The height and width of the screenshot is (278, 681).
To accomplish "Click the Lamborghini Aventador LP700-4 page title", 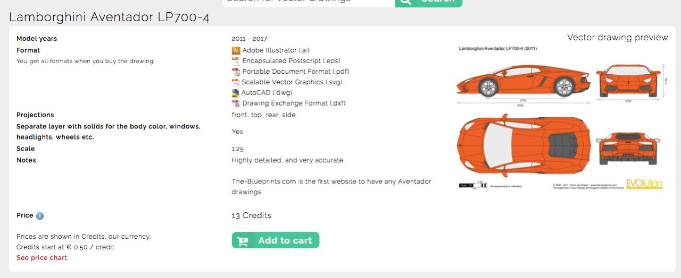I will [109, 17].
